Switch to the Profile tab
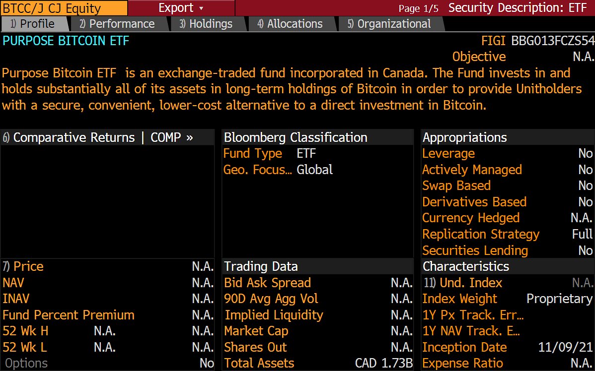 35,24
